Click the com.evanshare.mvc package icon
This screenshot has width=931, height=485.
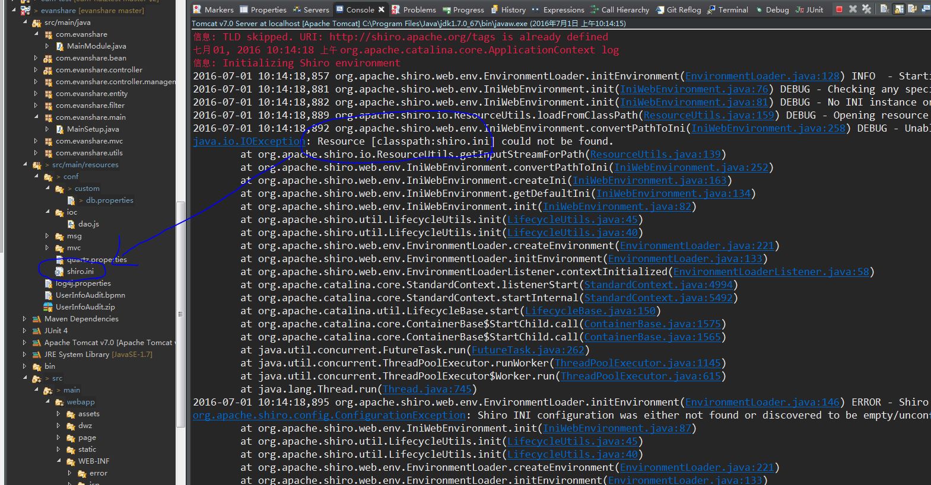[x=48, y=141]
